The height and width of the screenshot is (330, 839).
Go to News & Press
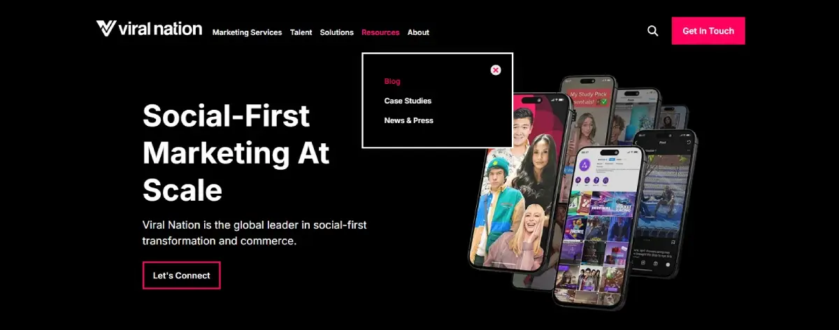tap(408, 120)
